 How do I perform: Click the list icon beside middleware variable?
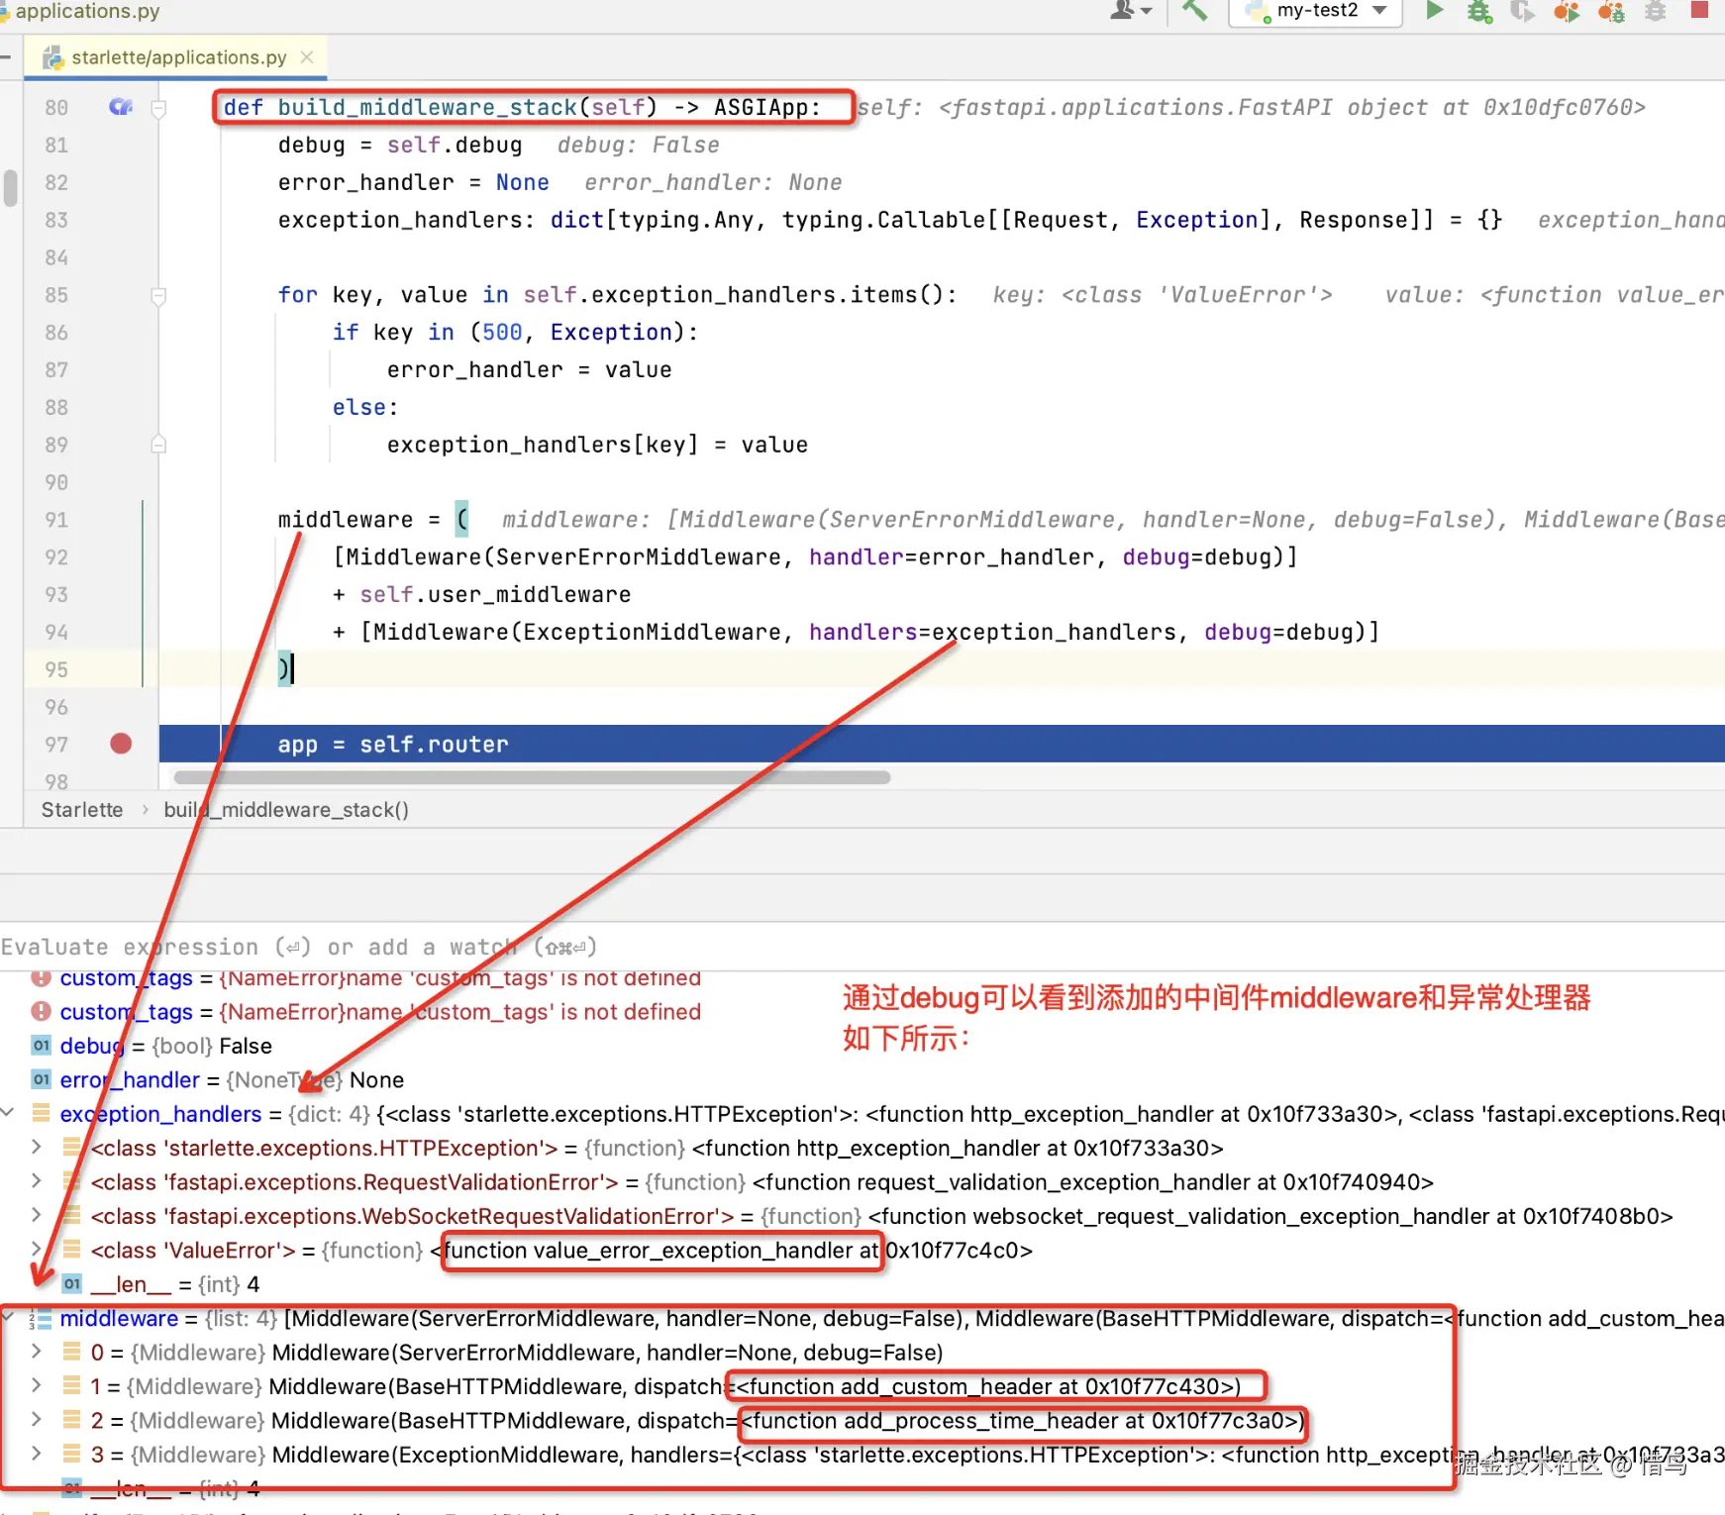coord(41,1319)
